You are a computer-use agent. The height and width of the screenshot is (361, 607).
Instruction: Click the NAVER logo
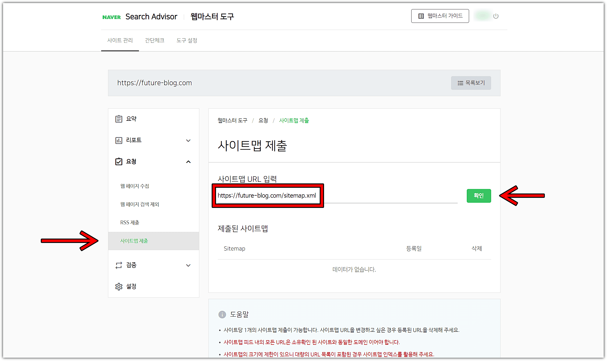click(x=112, y=16)
